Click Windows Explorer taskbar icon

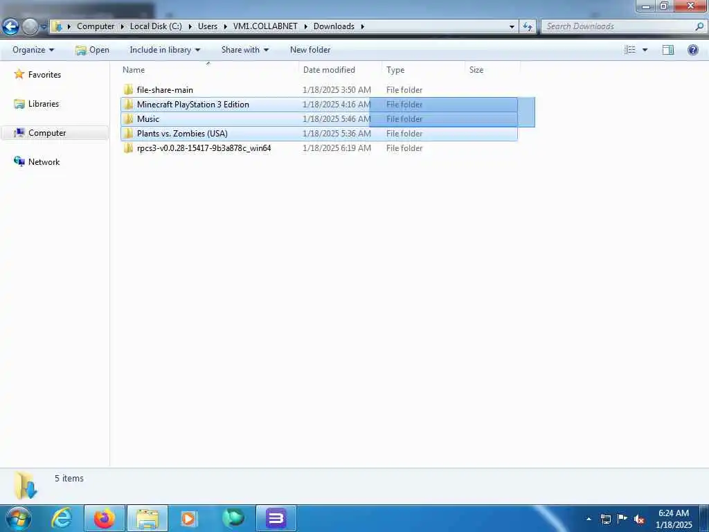tap(147, 518)
